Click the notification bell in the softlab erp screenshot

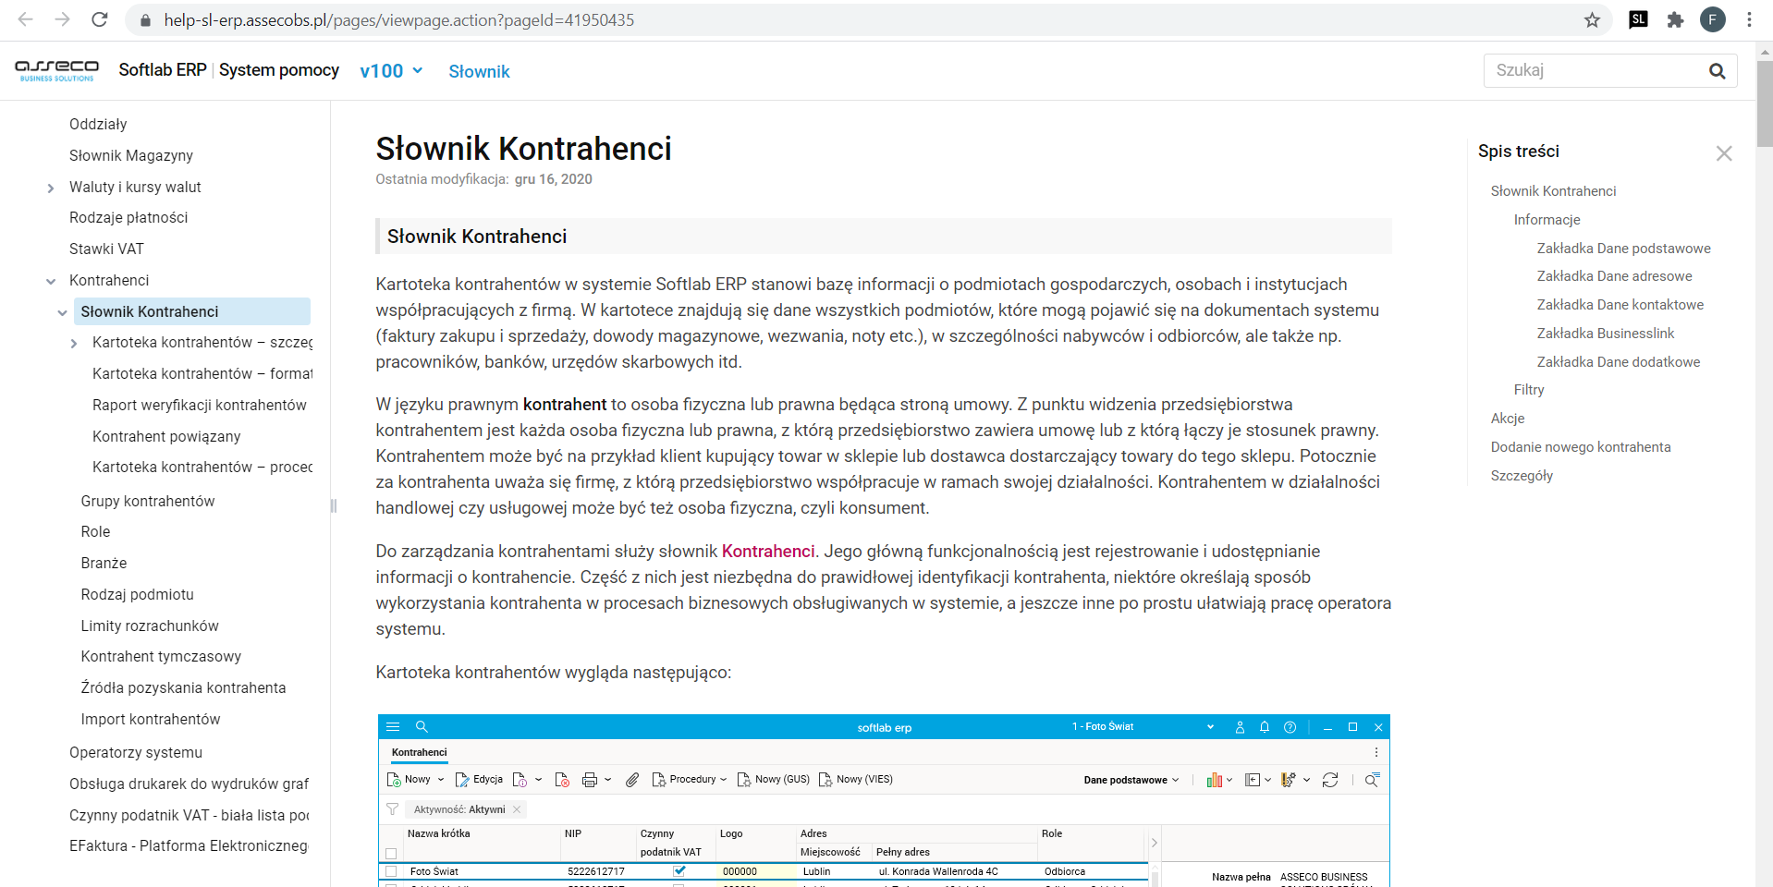click(x=1265, y=727)
